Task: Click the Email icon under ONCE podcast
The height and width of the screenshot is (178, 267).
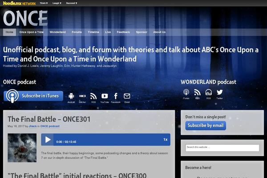Action: tap(127, 98)
